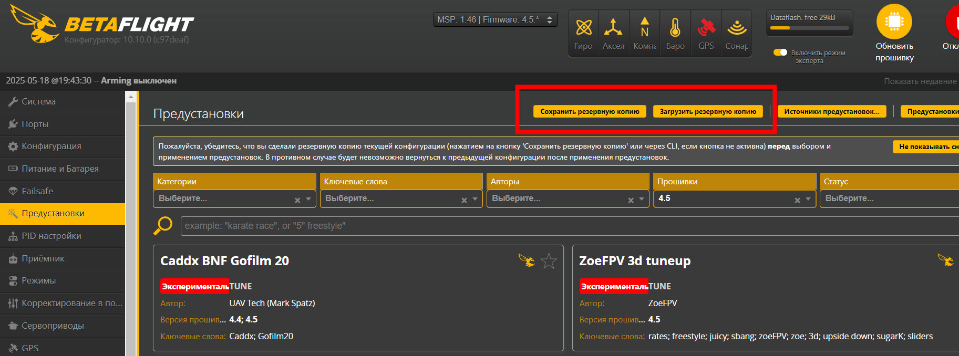Open the Статус filter dropdown

(x=889, y=198)
